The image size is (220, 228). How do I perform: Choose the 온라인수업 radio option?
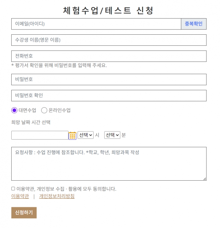pos(44,110)
